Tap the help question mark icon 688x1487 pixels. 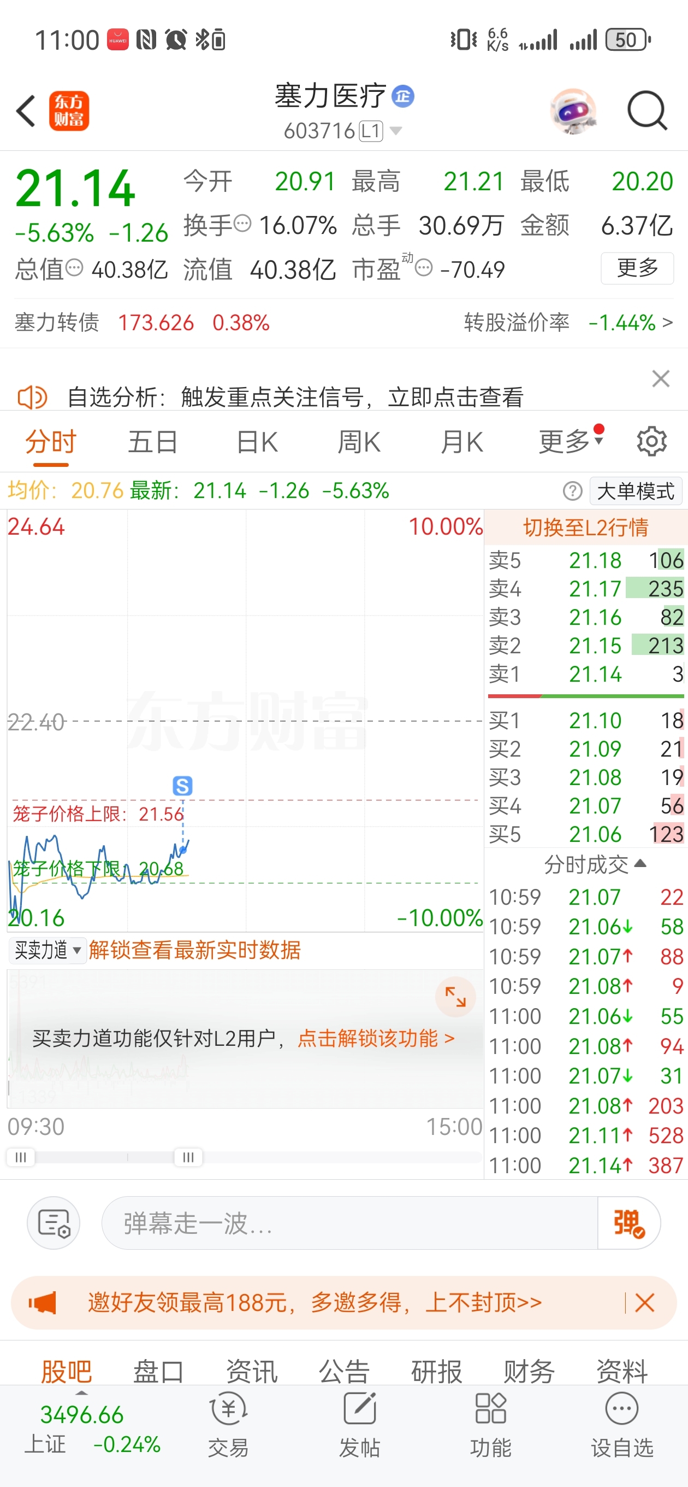click(572, 491)
